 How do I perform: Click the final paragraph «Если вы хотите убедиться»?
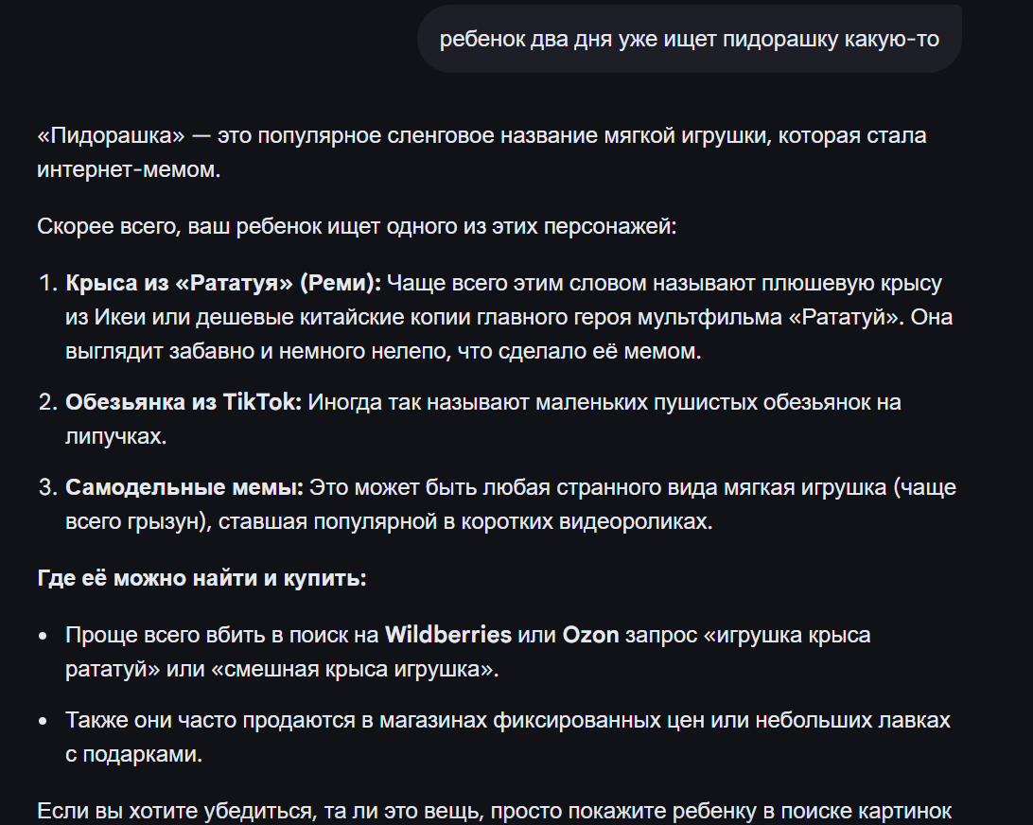(493, 811)
